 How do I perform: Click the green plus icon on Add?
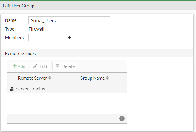click(14, 66)
